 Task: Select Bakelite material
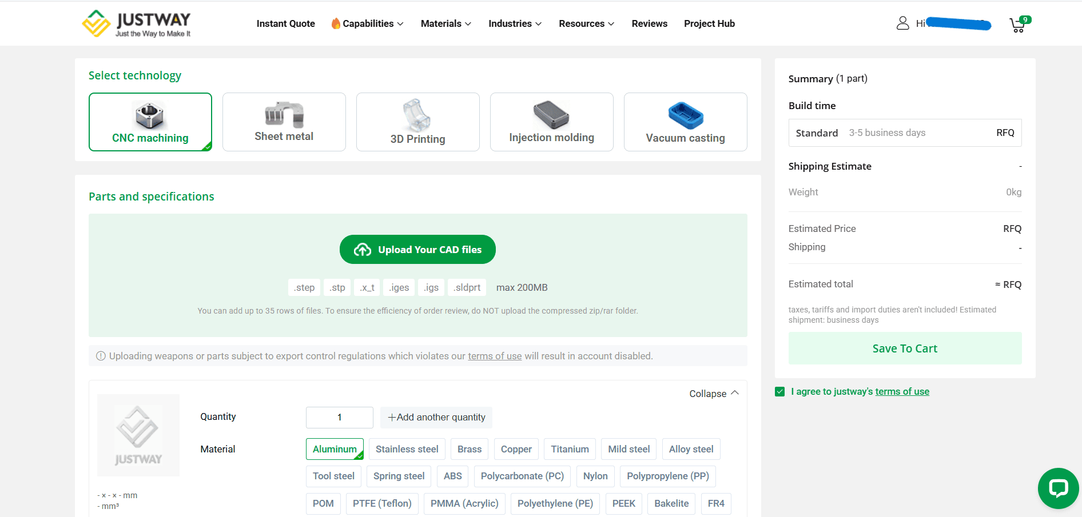tap(671, 503)
